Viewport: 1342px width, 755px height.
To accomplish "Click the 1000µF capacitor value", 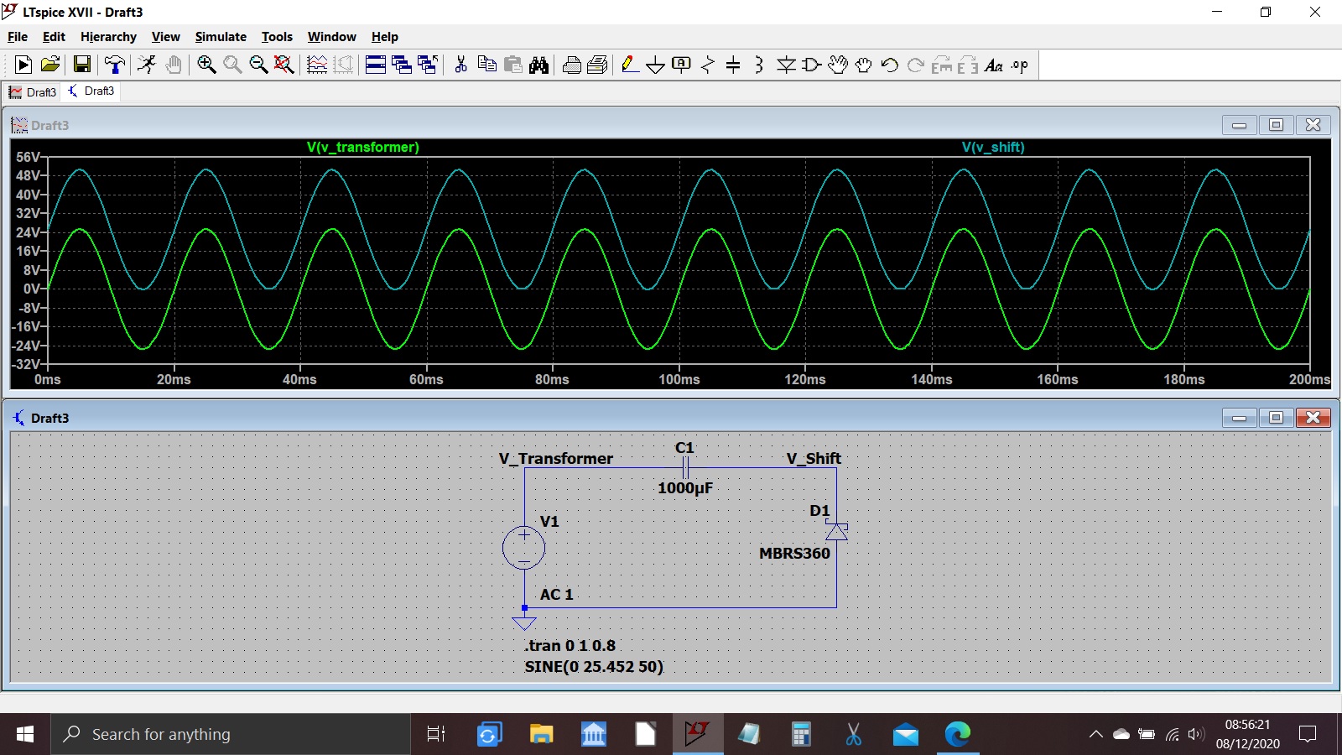I will tap(685, 488).
